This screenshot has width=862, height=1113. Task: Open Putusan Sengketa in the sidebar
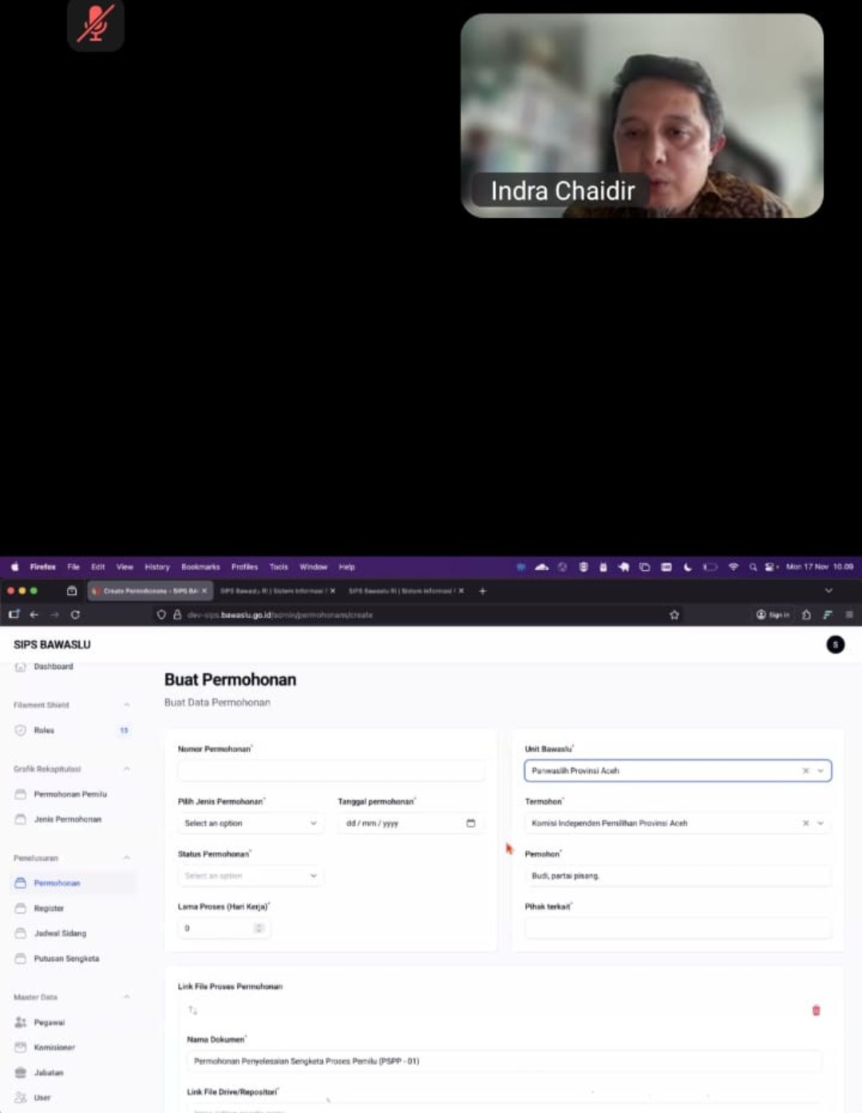pyautogui.click(x=66, y=958)
